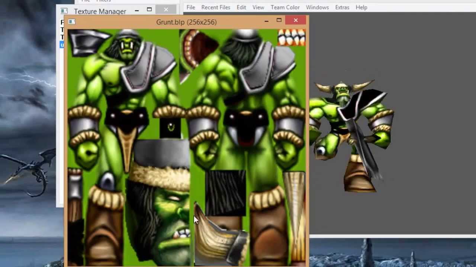
Task: Close the Grunt.blp texture window
Action: pos(296,20)
